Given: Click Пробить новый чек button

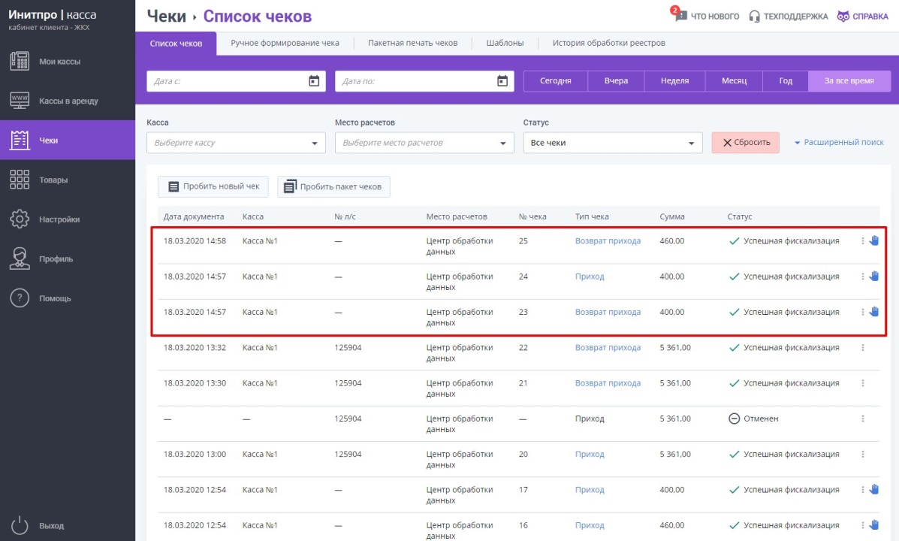Looking at the screenshot, I should pos(214,186).
